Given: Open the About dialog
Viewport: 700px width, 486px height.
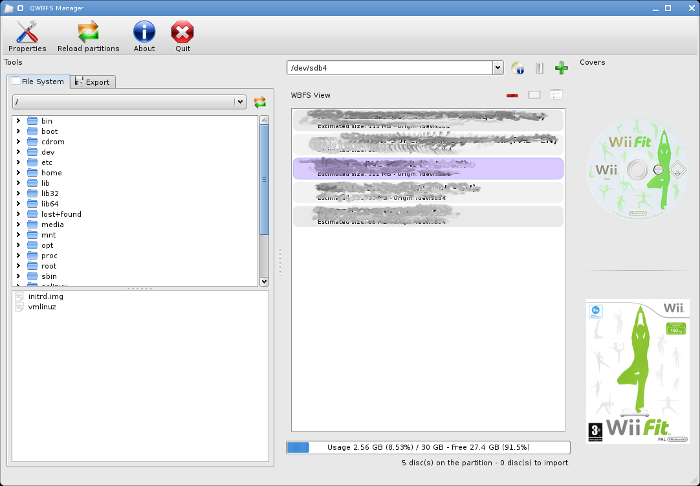Looking at the screenshot, I should 144,37.
